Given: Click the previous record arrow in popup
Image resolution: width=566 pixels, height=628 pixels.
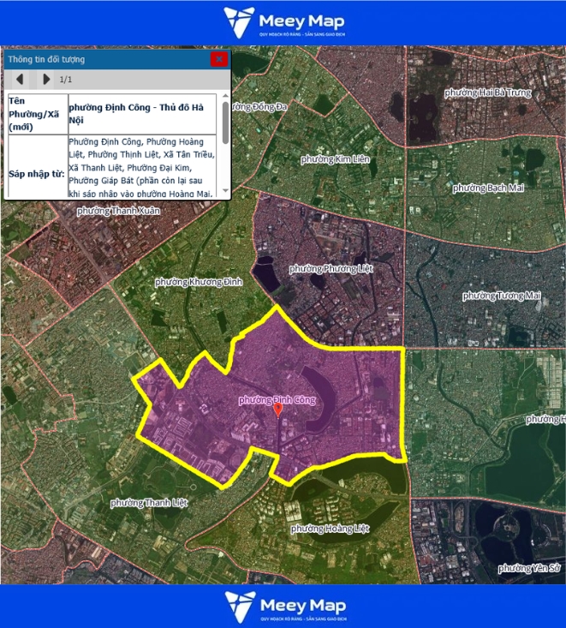Looking at the screenshot, I should point(20,80).
